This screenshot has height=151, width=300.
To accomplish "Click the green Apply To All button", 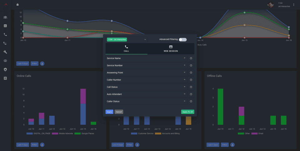I will tap(188, 112).
